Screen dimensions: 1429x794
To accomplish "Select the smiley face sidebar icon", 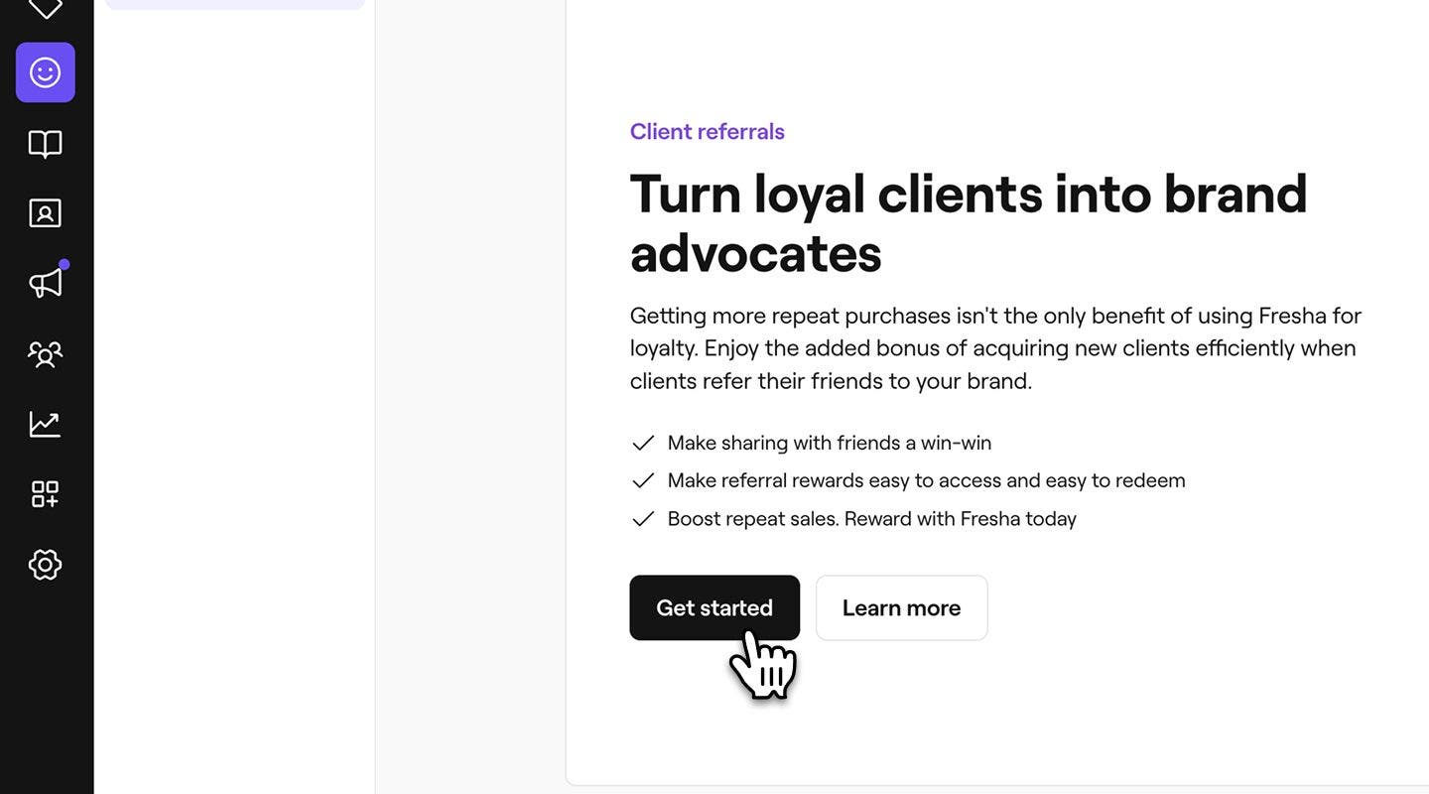I will (45, 69).
